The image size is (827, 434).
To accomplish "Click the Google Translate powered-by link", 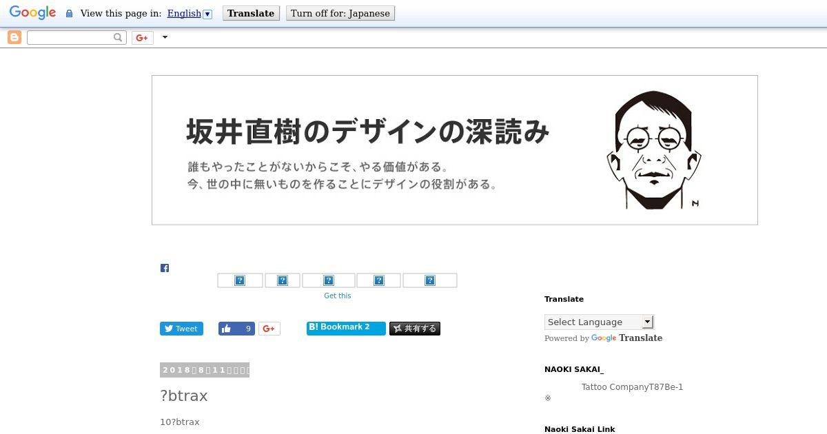I will (626, 338).
